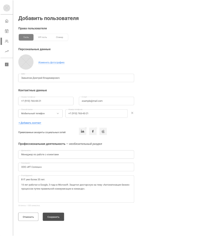Remove the additional contact row with X
This screenshot has width=212, height=236.
[132, 113]
